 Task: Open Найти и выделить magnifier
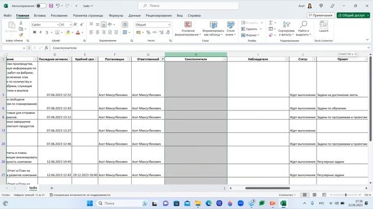303,28
